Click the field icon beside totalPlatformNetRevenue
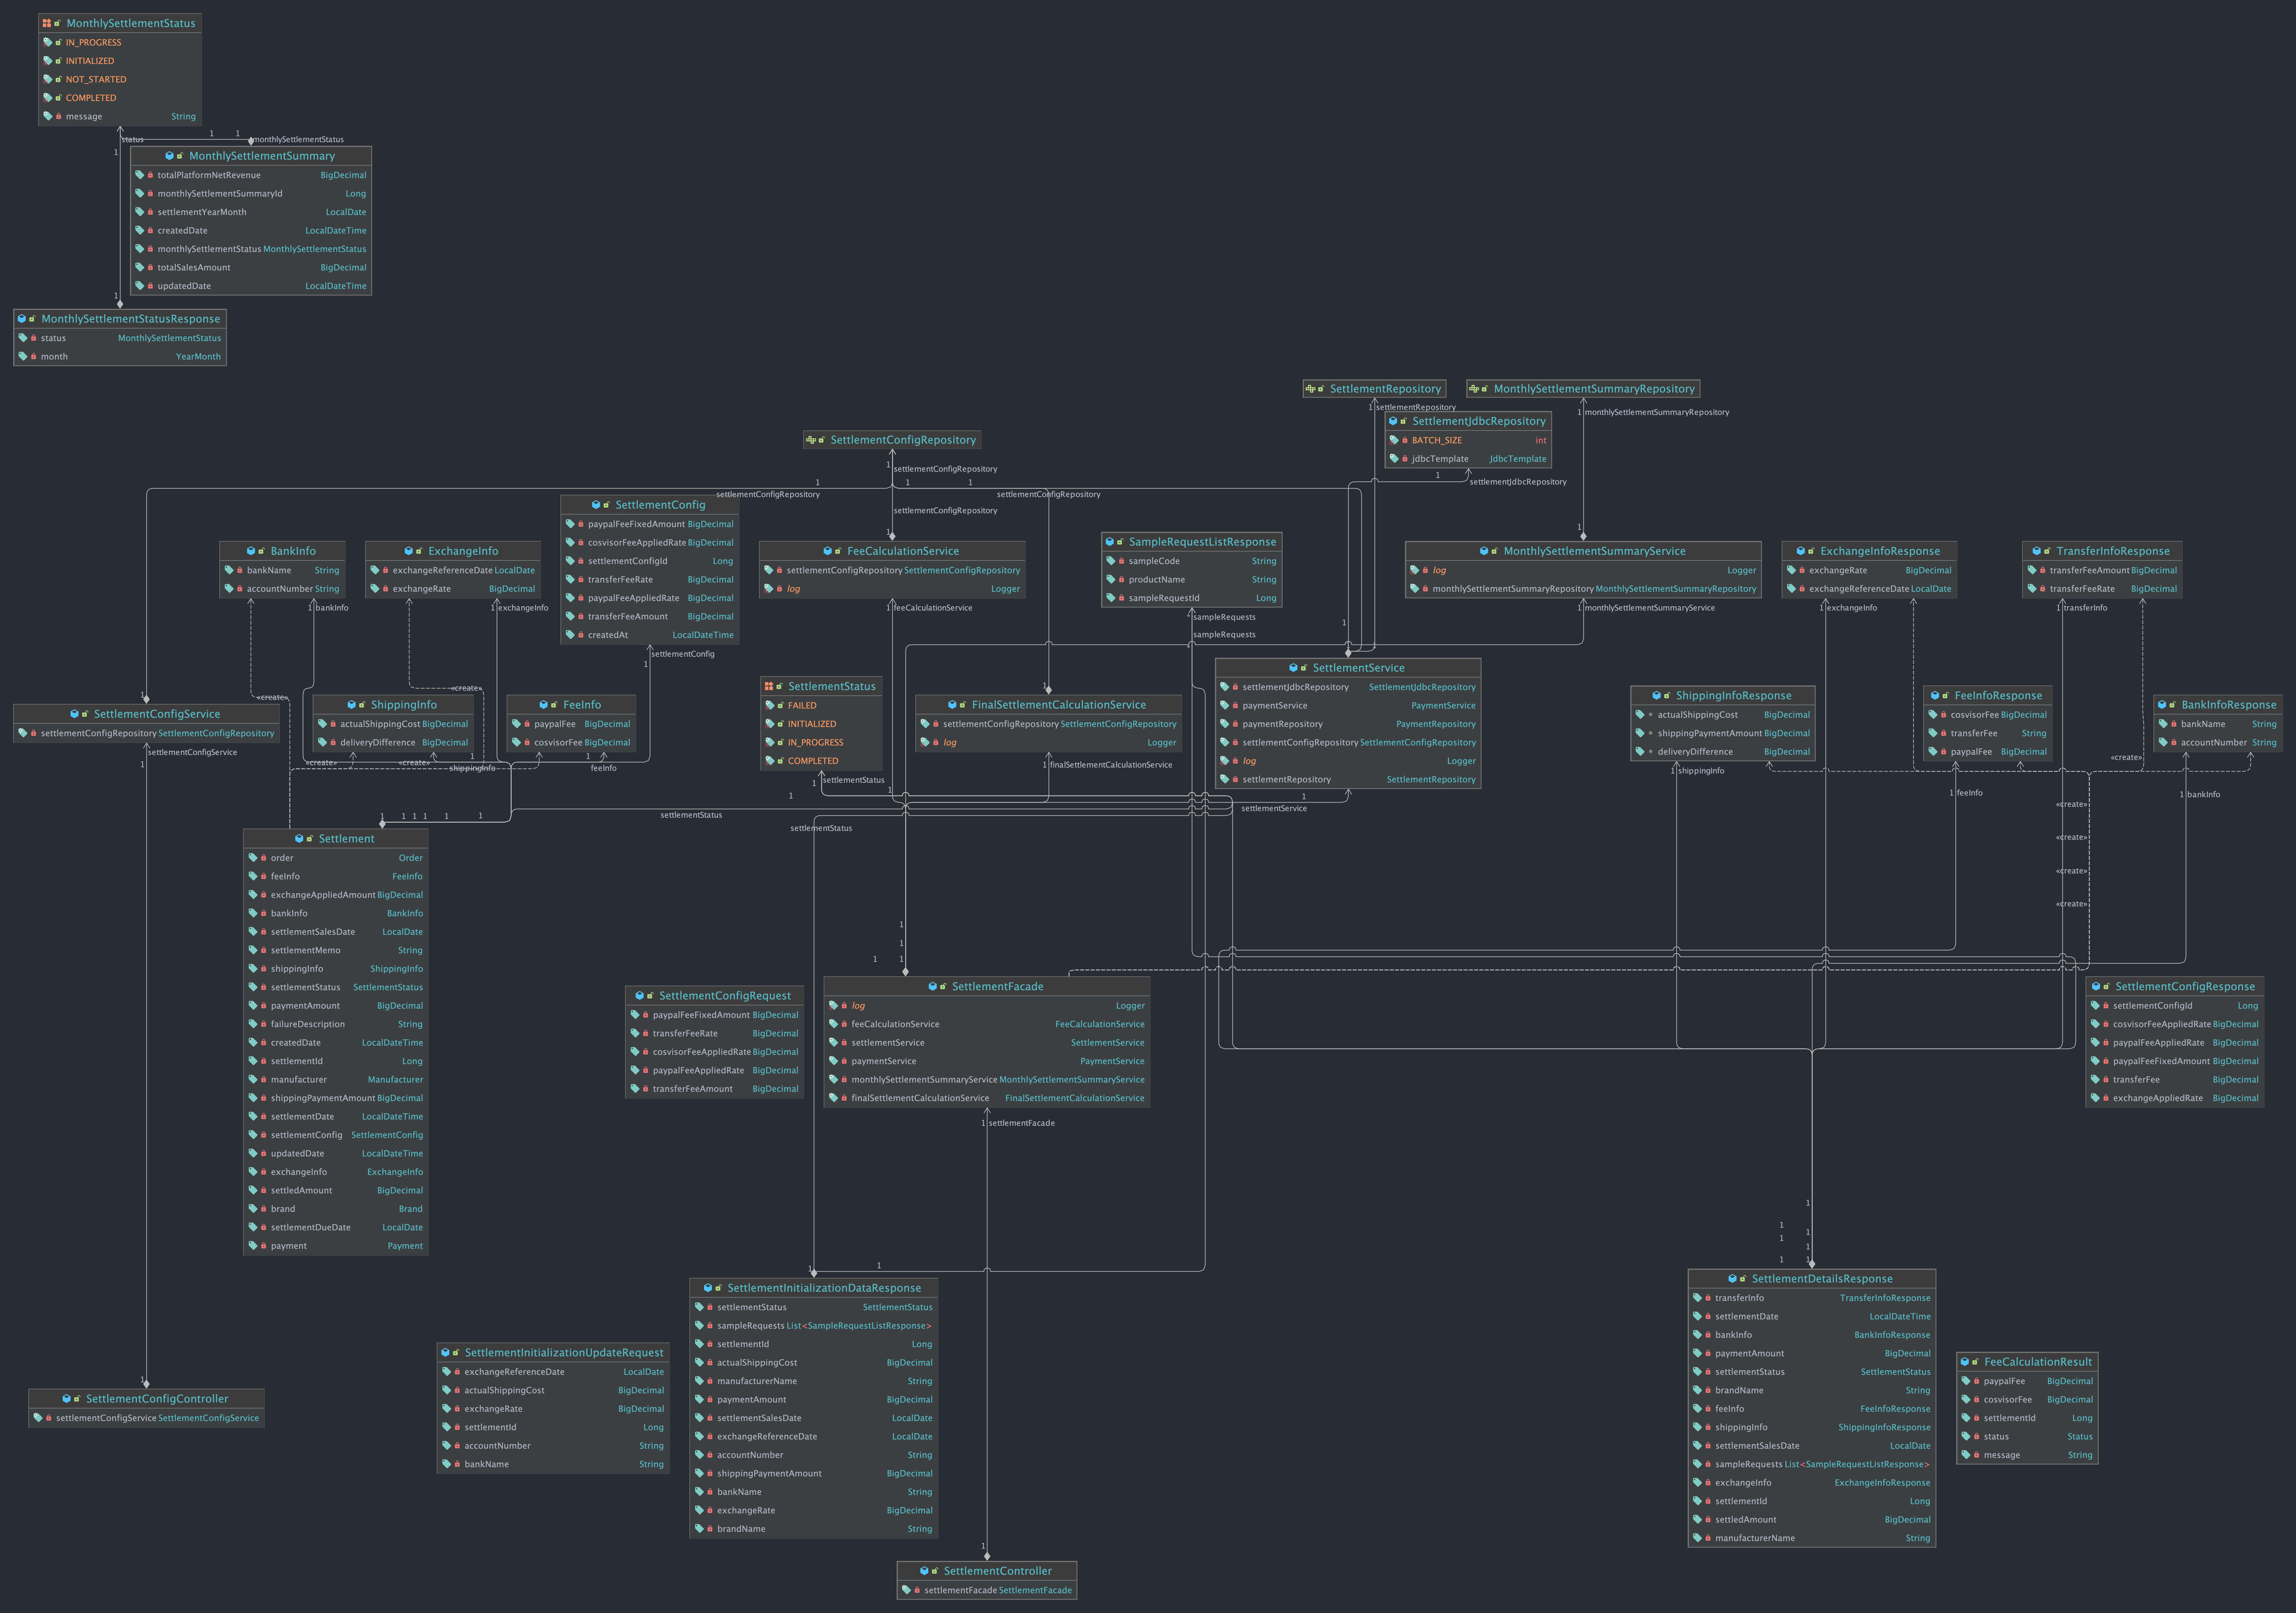Image resolution: width=2296 pixels, height=1613 pixels. pyautogui.click(x=140, y=175)
